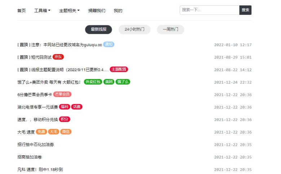Click the timestamp 2021-12-24 22:32
The image size is (281, 174).
[x=233, y=82]
